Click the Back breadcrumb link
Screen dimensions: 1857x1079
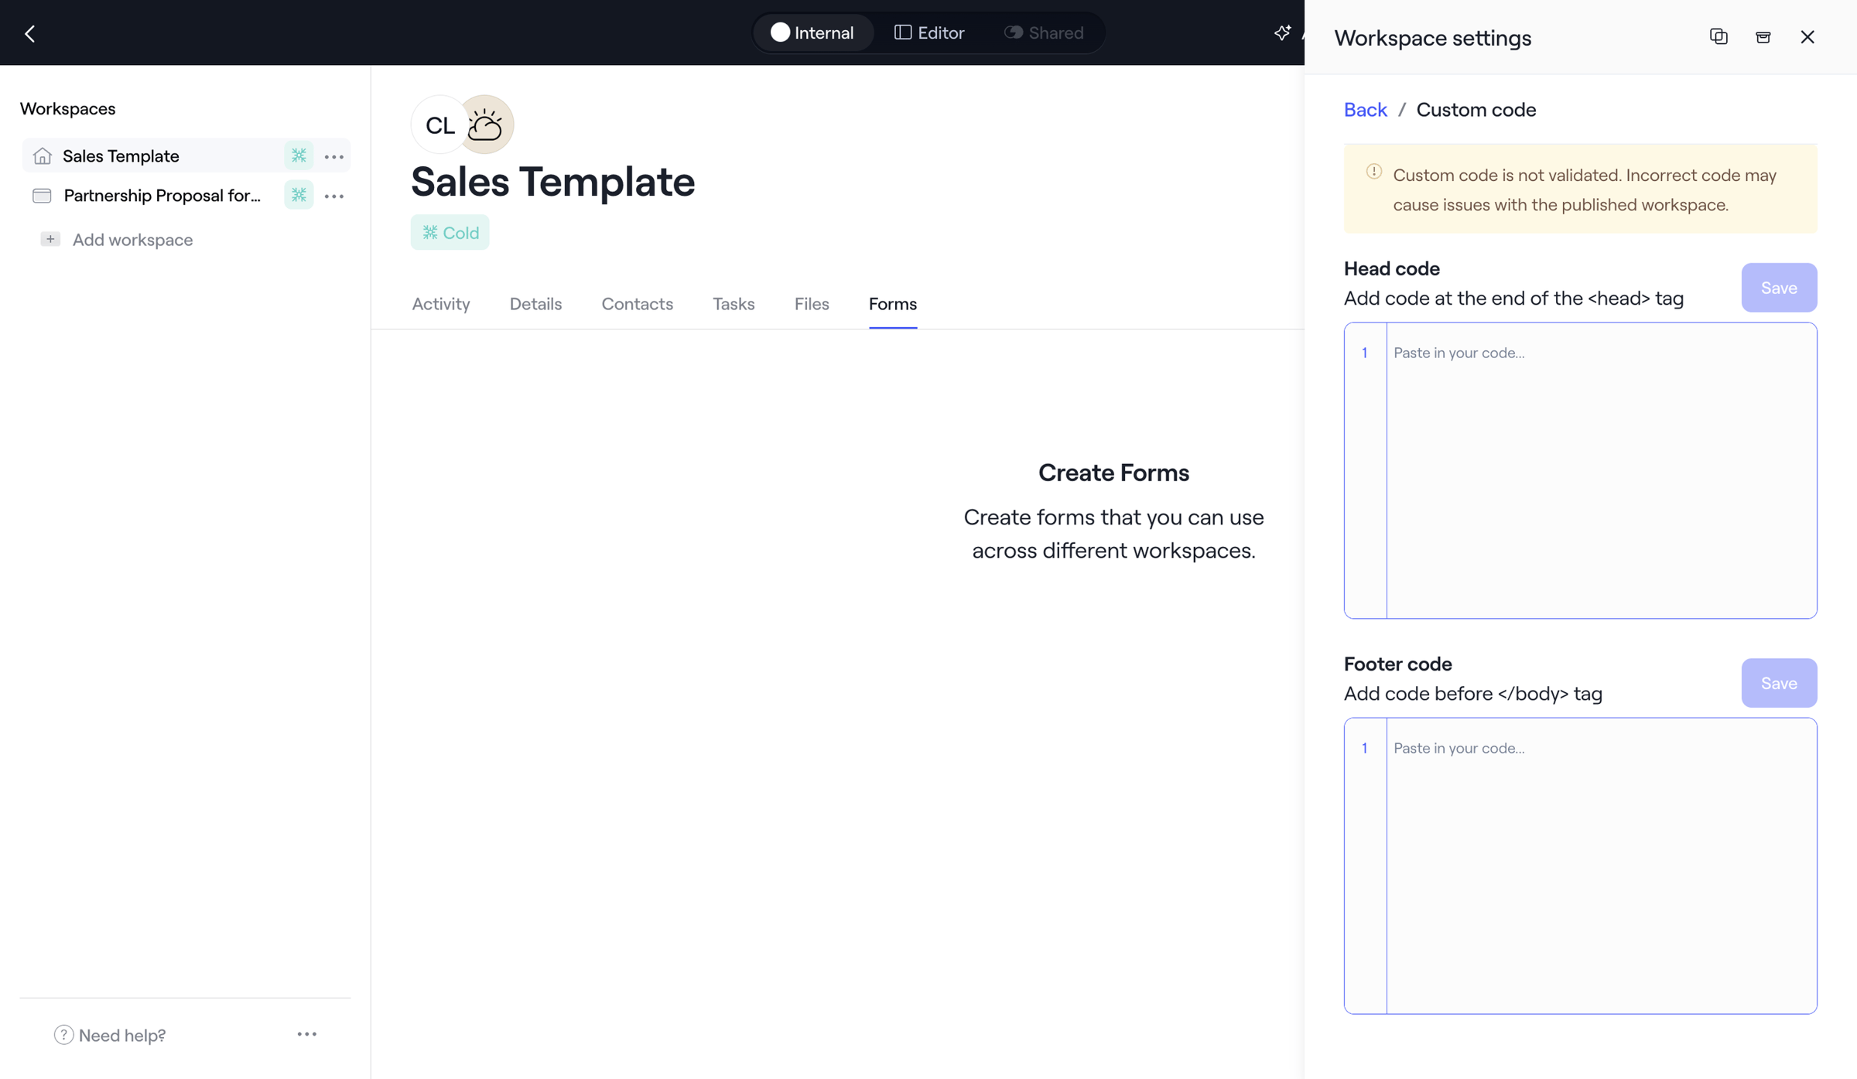1365,110
